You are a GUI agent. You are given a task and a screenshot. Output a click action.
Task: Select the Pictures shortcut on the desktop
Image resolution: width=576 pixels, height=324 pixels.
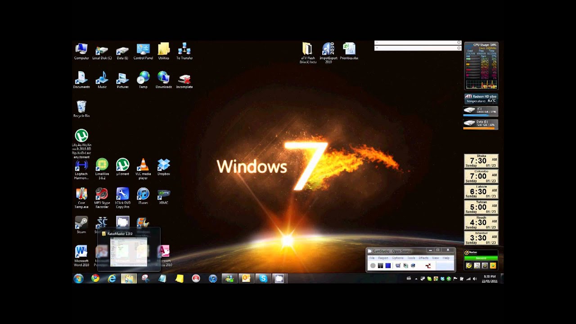(122, 81)
